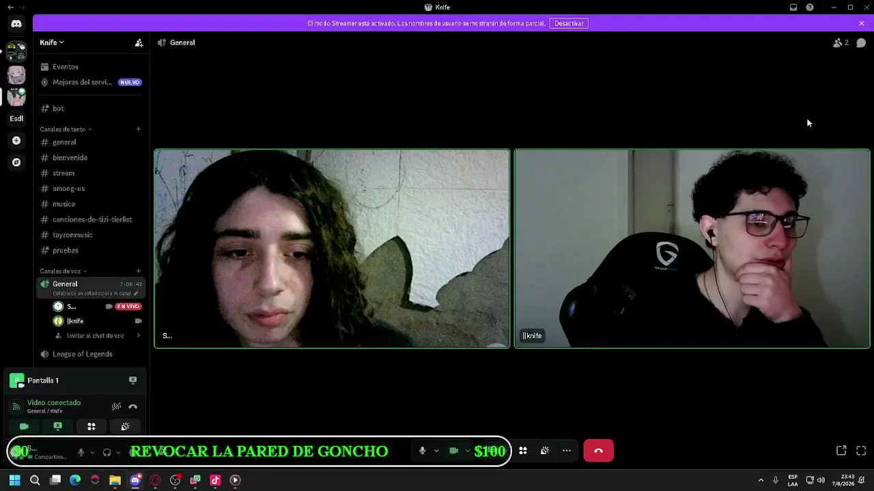Open more options in call control bar
Screen dimensions: 874x491
click(567, 451)
